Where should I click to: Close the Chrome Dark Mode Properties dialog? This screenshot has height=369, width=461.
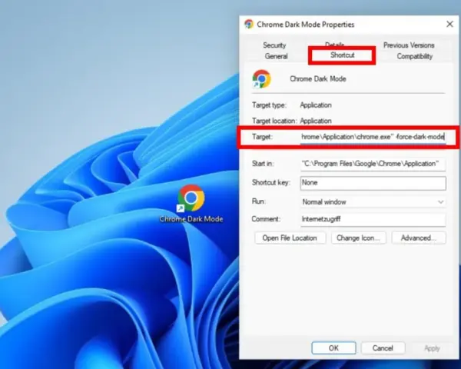(x=449, y=24)
